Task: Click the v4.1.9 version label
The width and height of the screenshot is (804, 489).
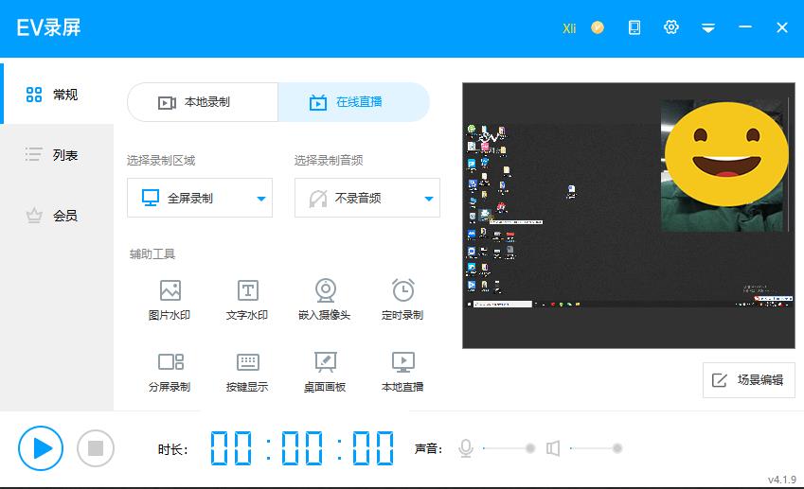Action: click(782, 480)
